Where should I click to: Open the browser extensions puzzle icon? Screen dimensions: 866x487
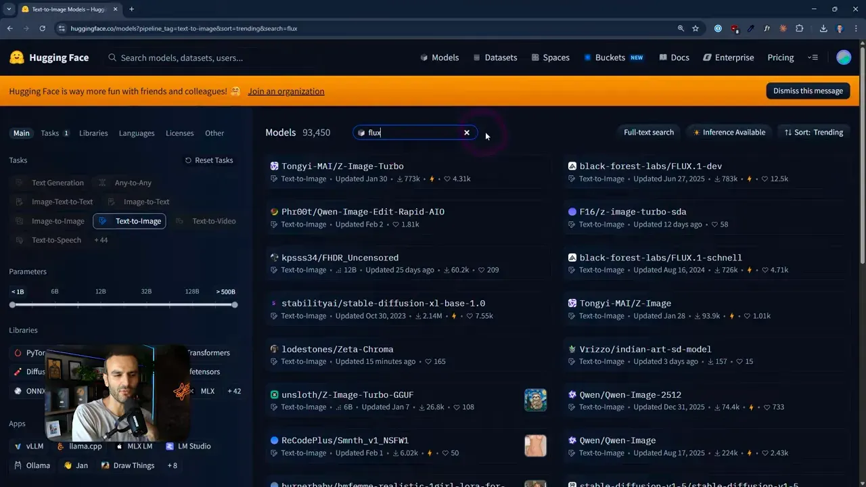800,28
